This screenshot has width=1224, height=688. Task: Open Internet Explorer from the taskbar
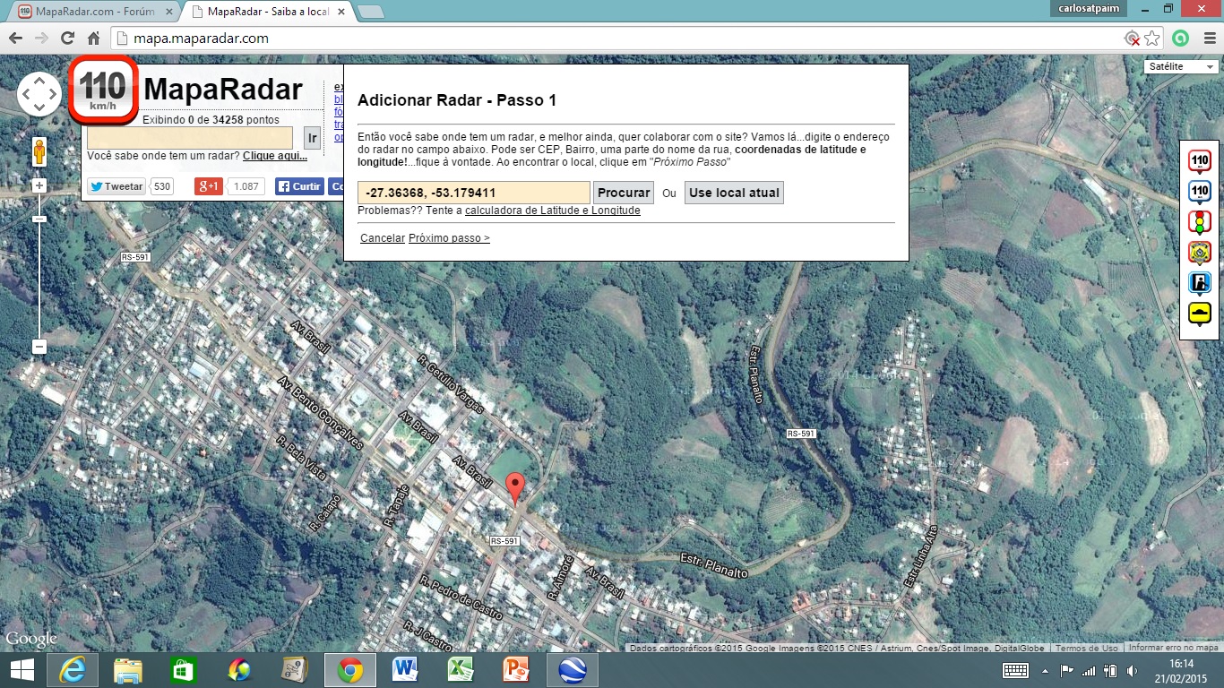pos(73,670)
